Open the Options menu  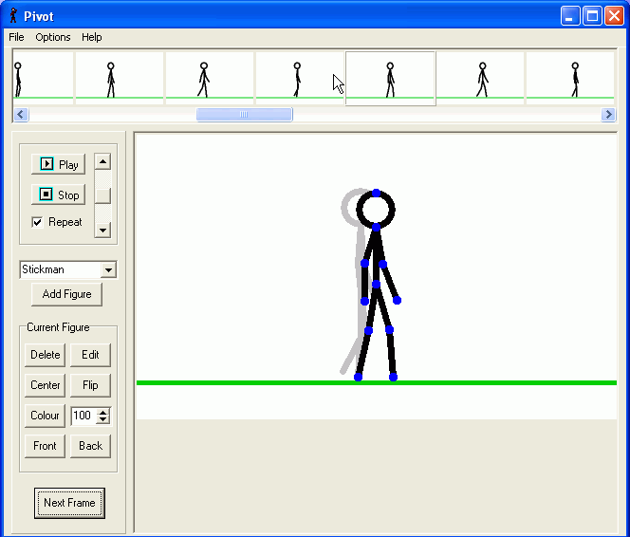[53, 37]
